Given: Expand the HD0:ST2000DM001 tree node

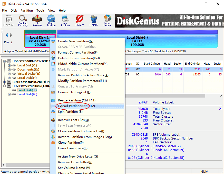Looking at the screenshot, I should [x=5, y=61].
